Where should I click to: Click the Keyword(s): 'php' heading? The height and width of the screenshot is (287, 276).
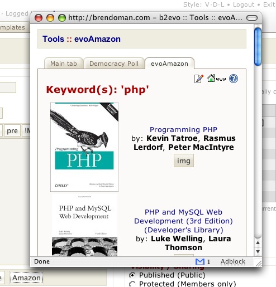click(97, 90)
